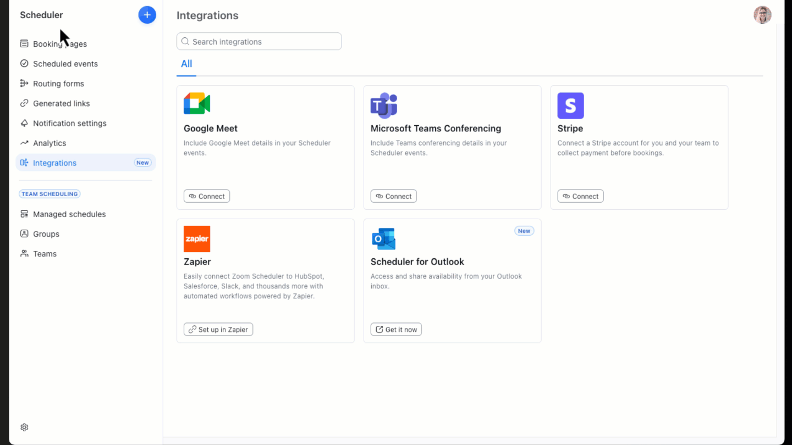Click the Microsoft Teams logo

pyautogui.click(x=384, y=105)
